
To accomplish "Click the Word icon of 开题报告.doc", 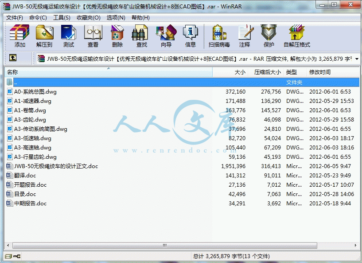I will click(9, 184).
